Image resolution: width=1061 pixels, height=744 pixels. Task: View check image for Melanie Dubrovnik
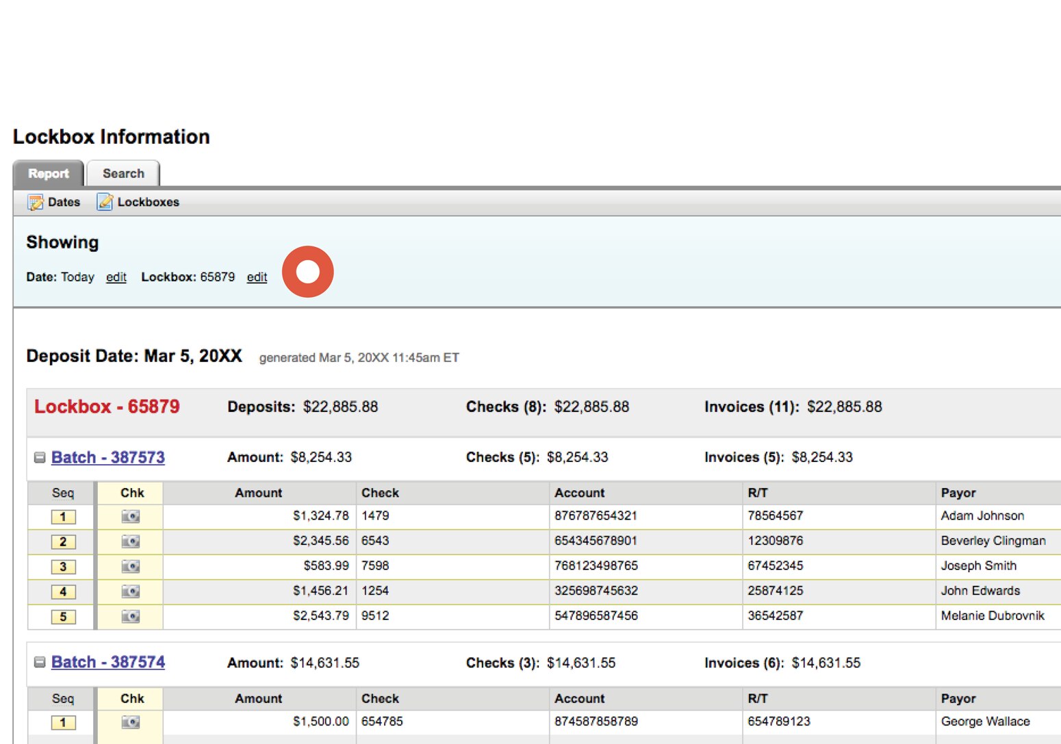[129, 616]
